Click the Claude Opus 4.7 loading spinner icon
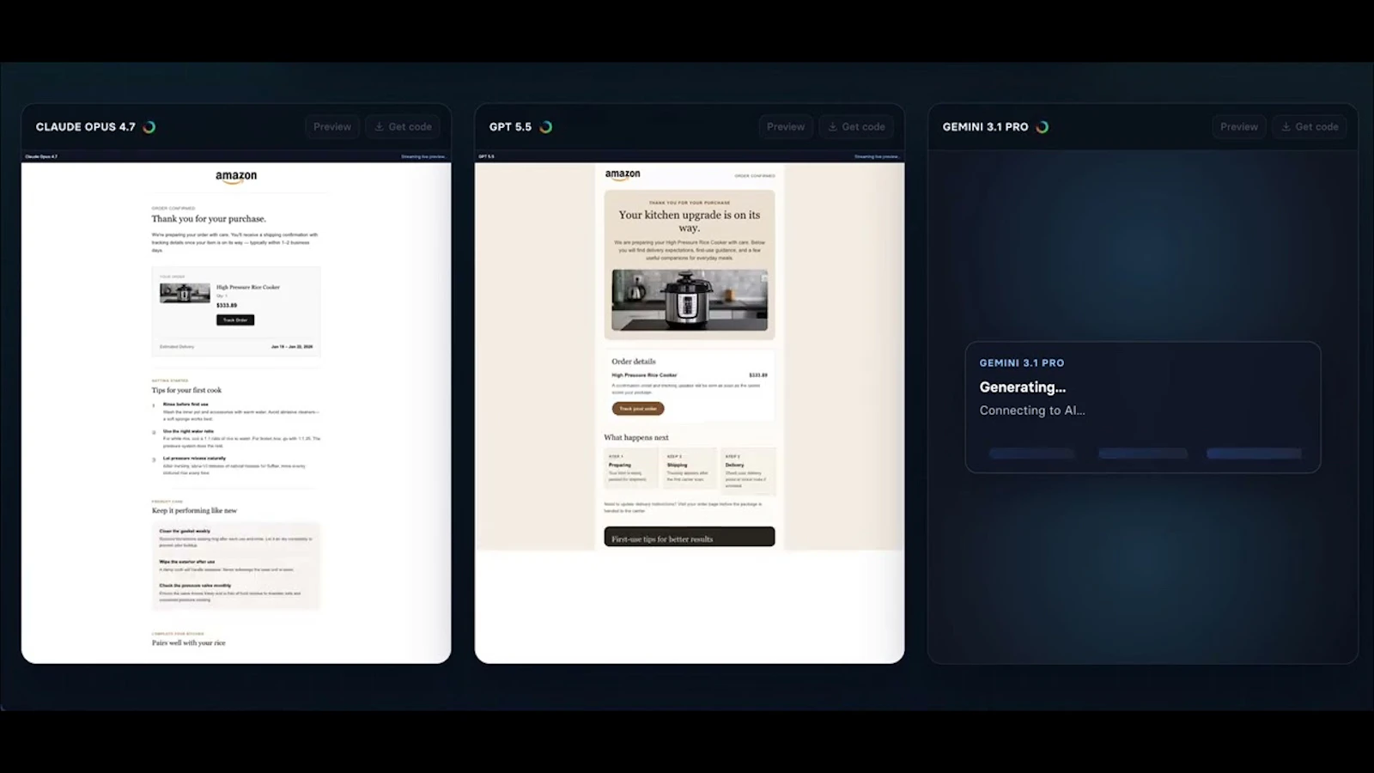 pos(149,127)
